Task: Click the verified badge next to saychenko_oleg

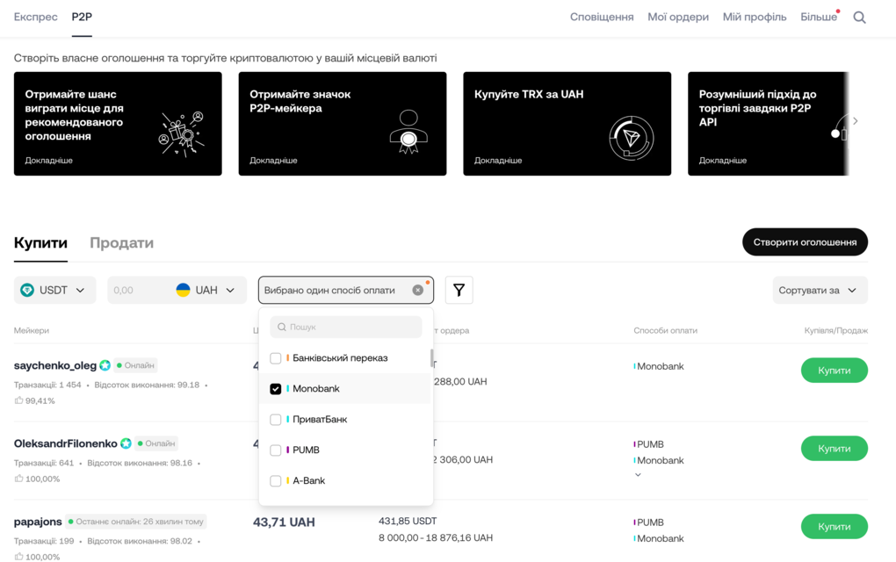Action: (x=105, y=365)
